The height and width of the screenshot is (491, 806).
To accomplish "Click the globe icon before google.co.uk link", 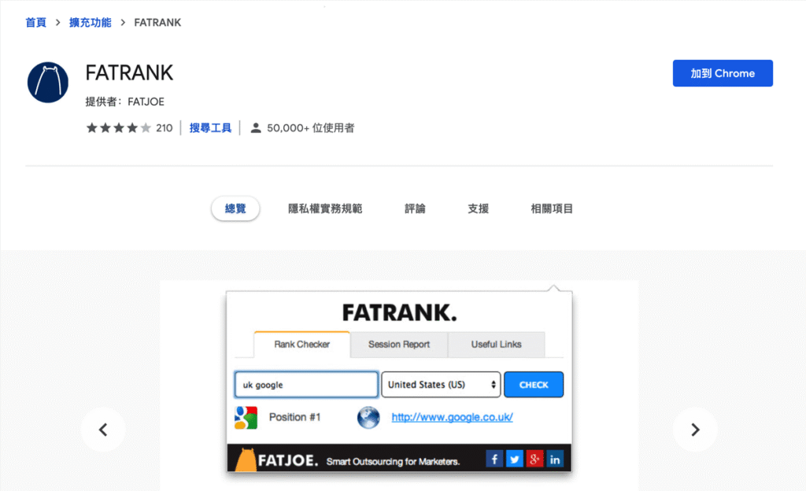I will point(368,418).
